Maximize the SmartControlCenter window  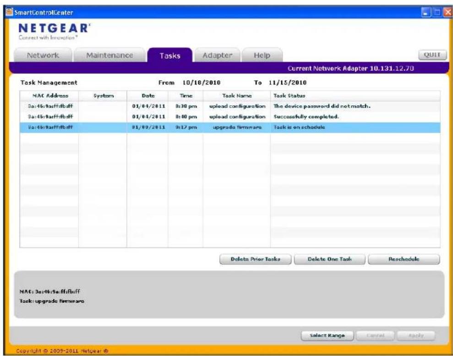coord(437,12)
